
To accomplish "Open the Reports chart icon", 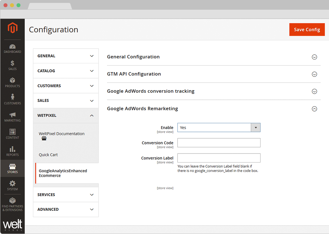I will pyautogui.click(x=12, y=151).
